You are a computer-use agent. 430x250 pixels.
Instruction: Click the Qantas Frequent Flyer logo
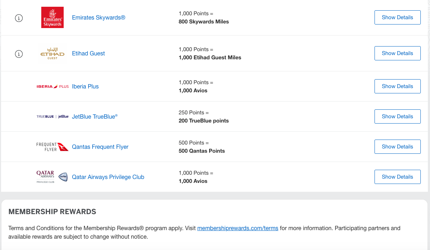(53, 147)
